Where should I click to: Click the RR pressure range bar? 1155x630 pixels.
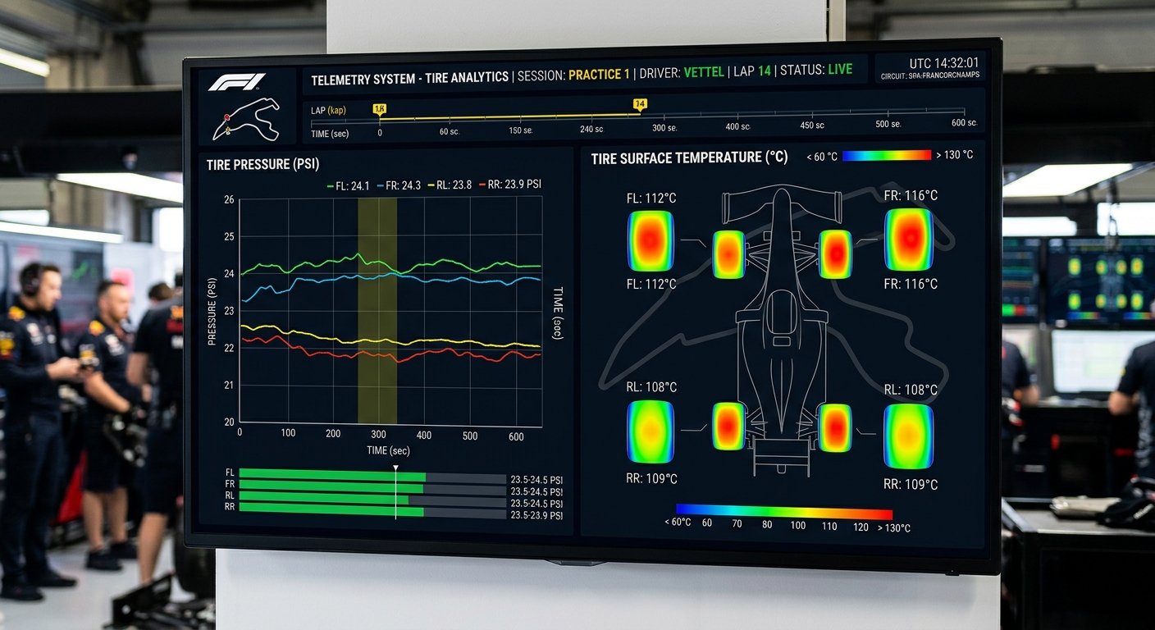point(372,511)
